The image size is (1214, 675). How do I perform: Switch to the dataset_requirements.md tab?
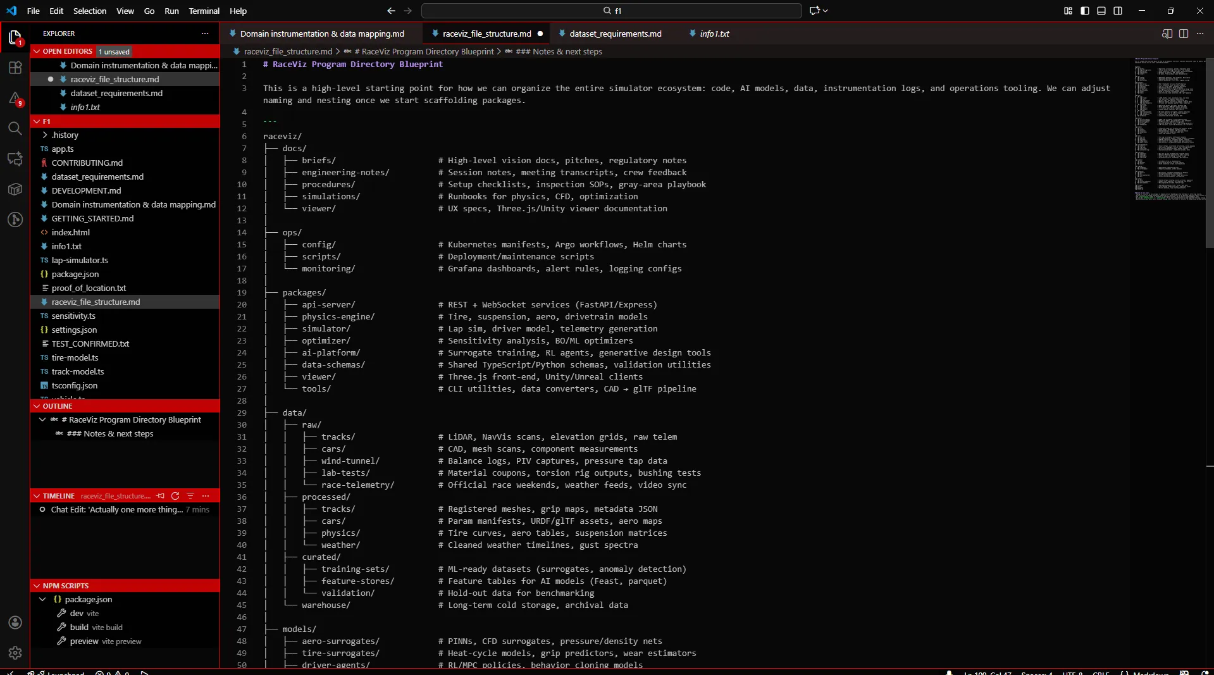(615, 34)
